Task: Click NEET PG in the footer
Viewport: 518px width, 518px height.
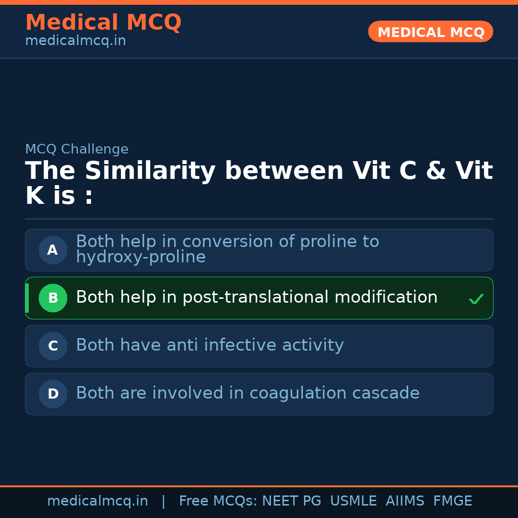Action: click(292, 501)
